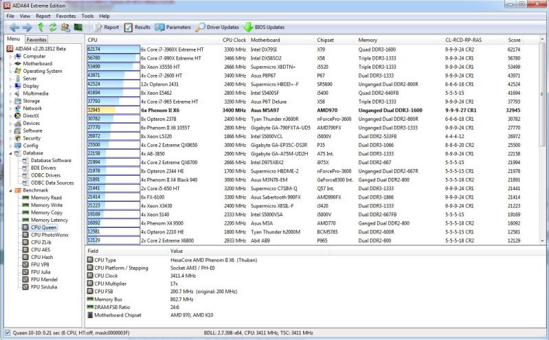The width and height of the screenshot is (549, 340).
Task: Collapse the Benchmark tree node
Action: click(x=10, y=190)
